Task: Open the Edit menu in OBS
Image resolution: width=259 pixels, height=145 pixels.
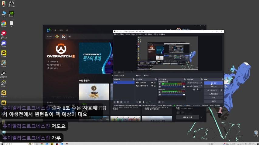Action: tap(121, 34)
